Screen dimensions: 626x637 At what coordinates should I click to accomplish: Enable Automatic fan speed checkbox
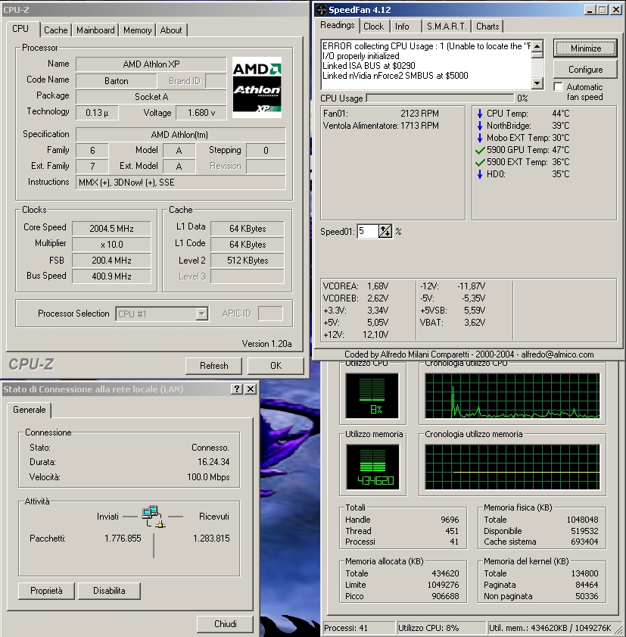pyautogui.click(x=559, y=87)
